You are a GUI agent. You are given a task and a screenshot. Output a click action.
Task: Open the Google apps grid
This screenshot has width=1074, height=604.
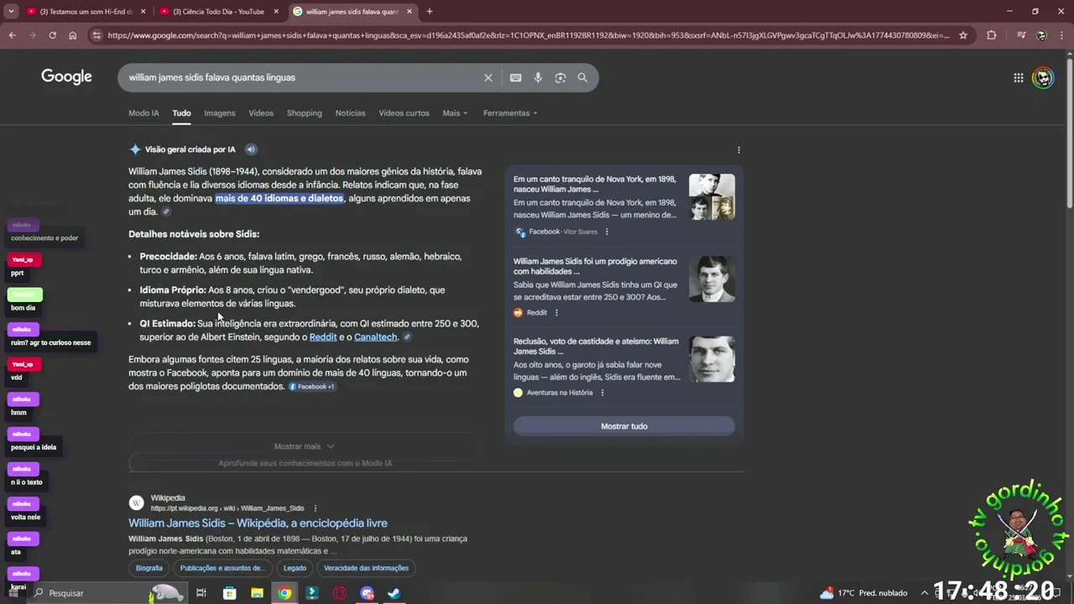[x=1018, y=78]
